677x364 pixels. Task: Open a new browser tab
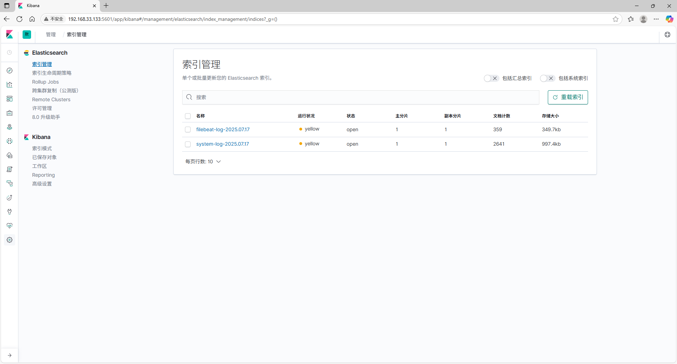point(106,6)
